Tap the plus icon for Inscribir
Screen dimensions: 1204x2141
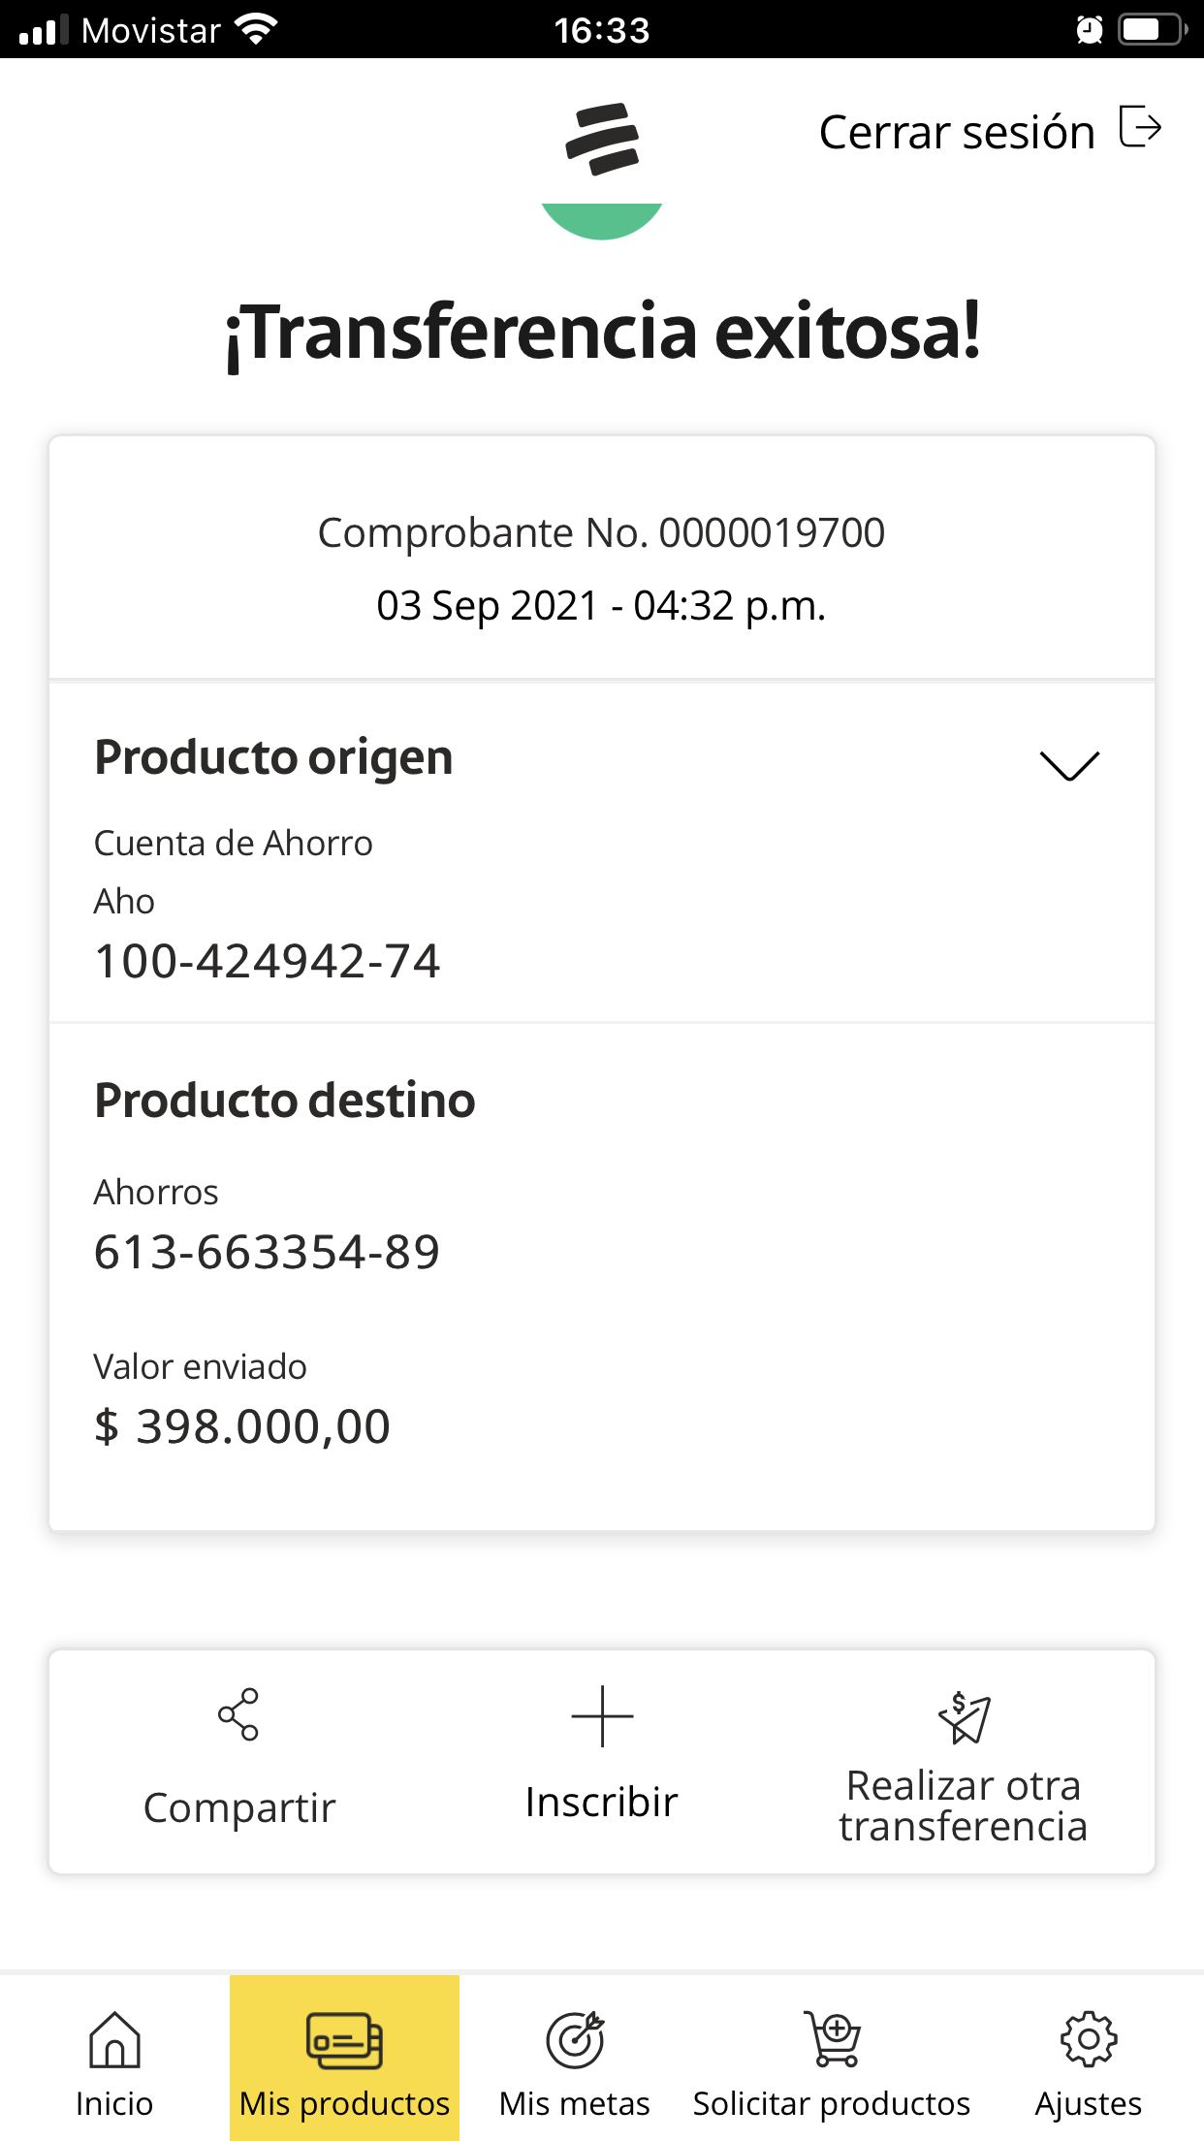[x=602, y=1715]
